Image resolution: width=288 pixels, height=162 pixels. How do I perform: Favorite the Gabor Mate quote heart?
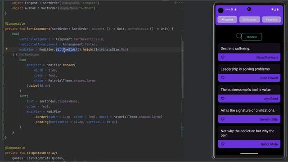(223, 144)
